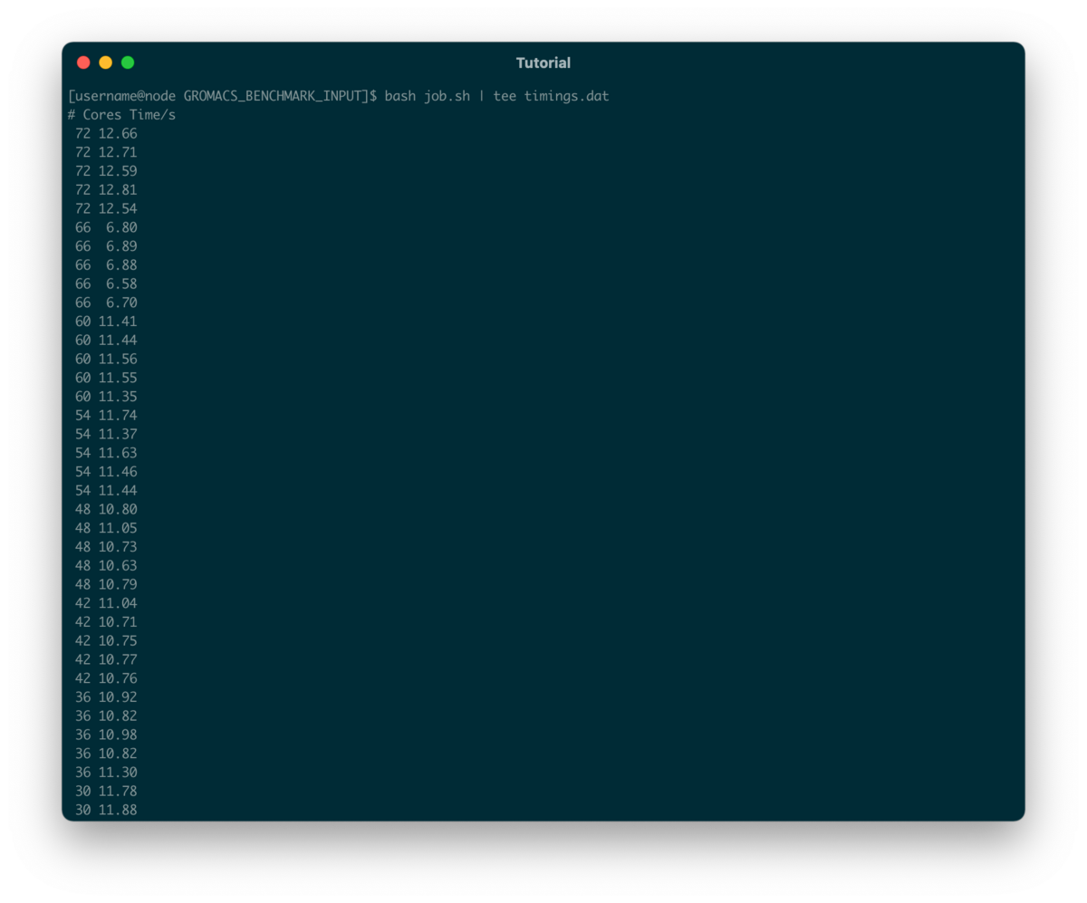Viewport: 1087px width, 903px height.
Task: Click the 11.88 timing for 30 cores
Action: coord(118,810)
